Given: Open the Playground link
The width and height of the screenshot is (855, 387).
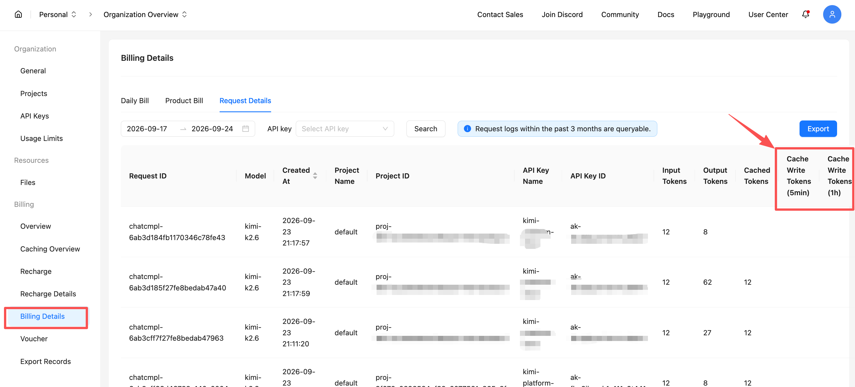Looking at the screenshot, I should point(711,14).
